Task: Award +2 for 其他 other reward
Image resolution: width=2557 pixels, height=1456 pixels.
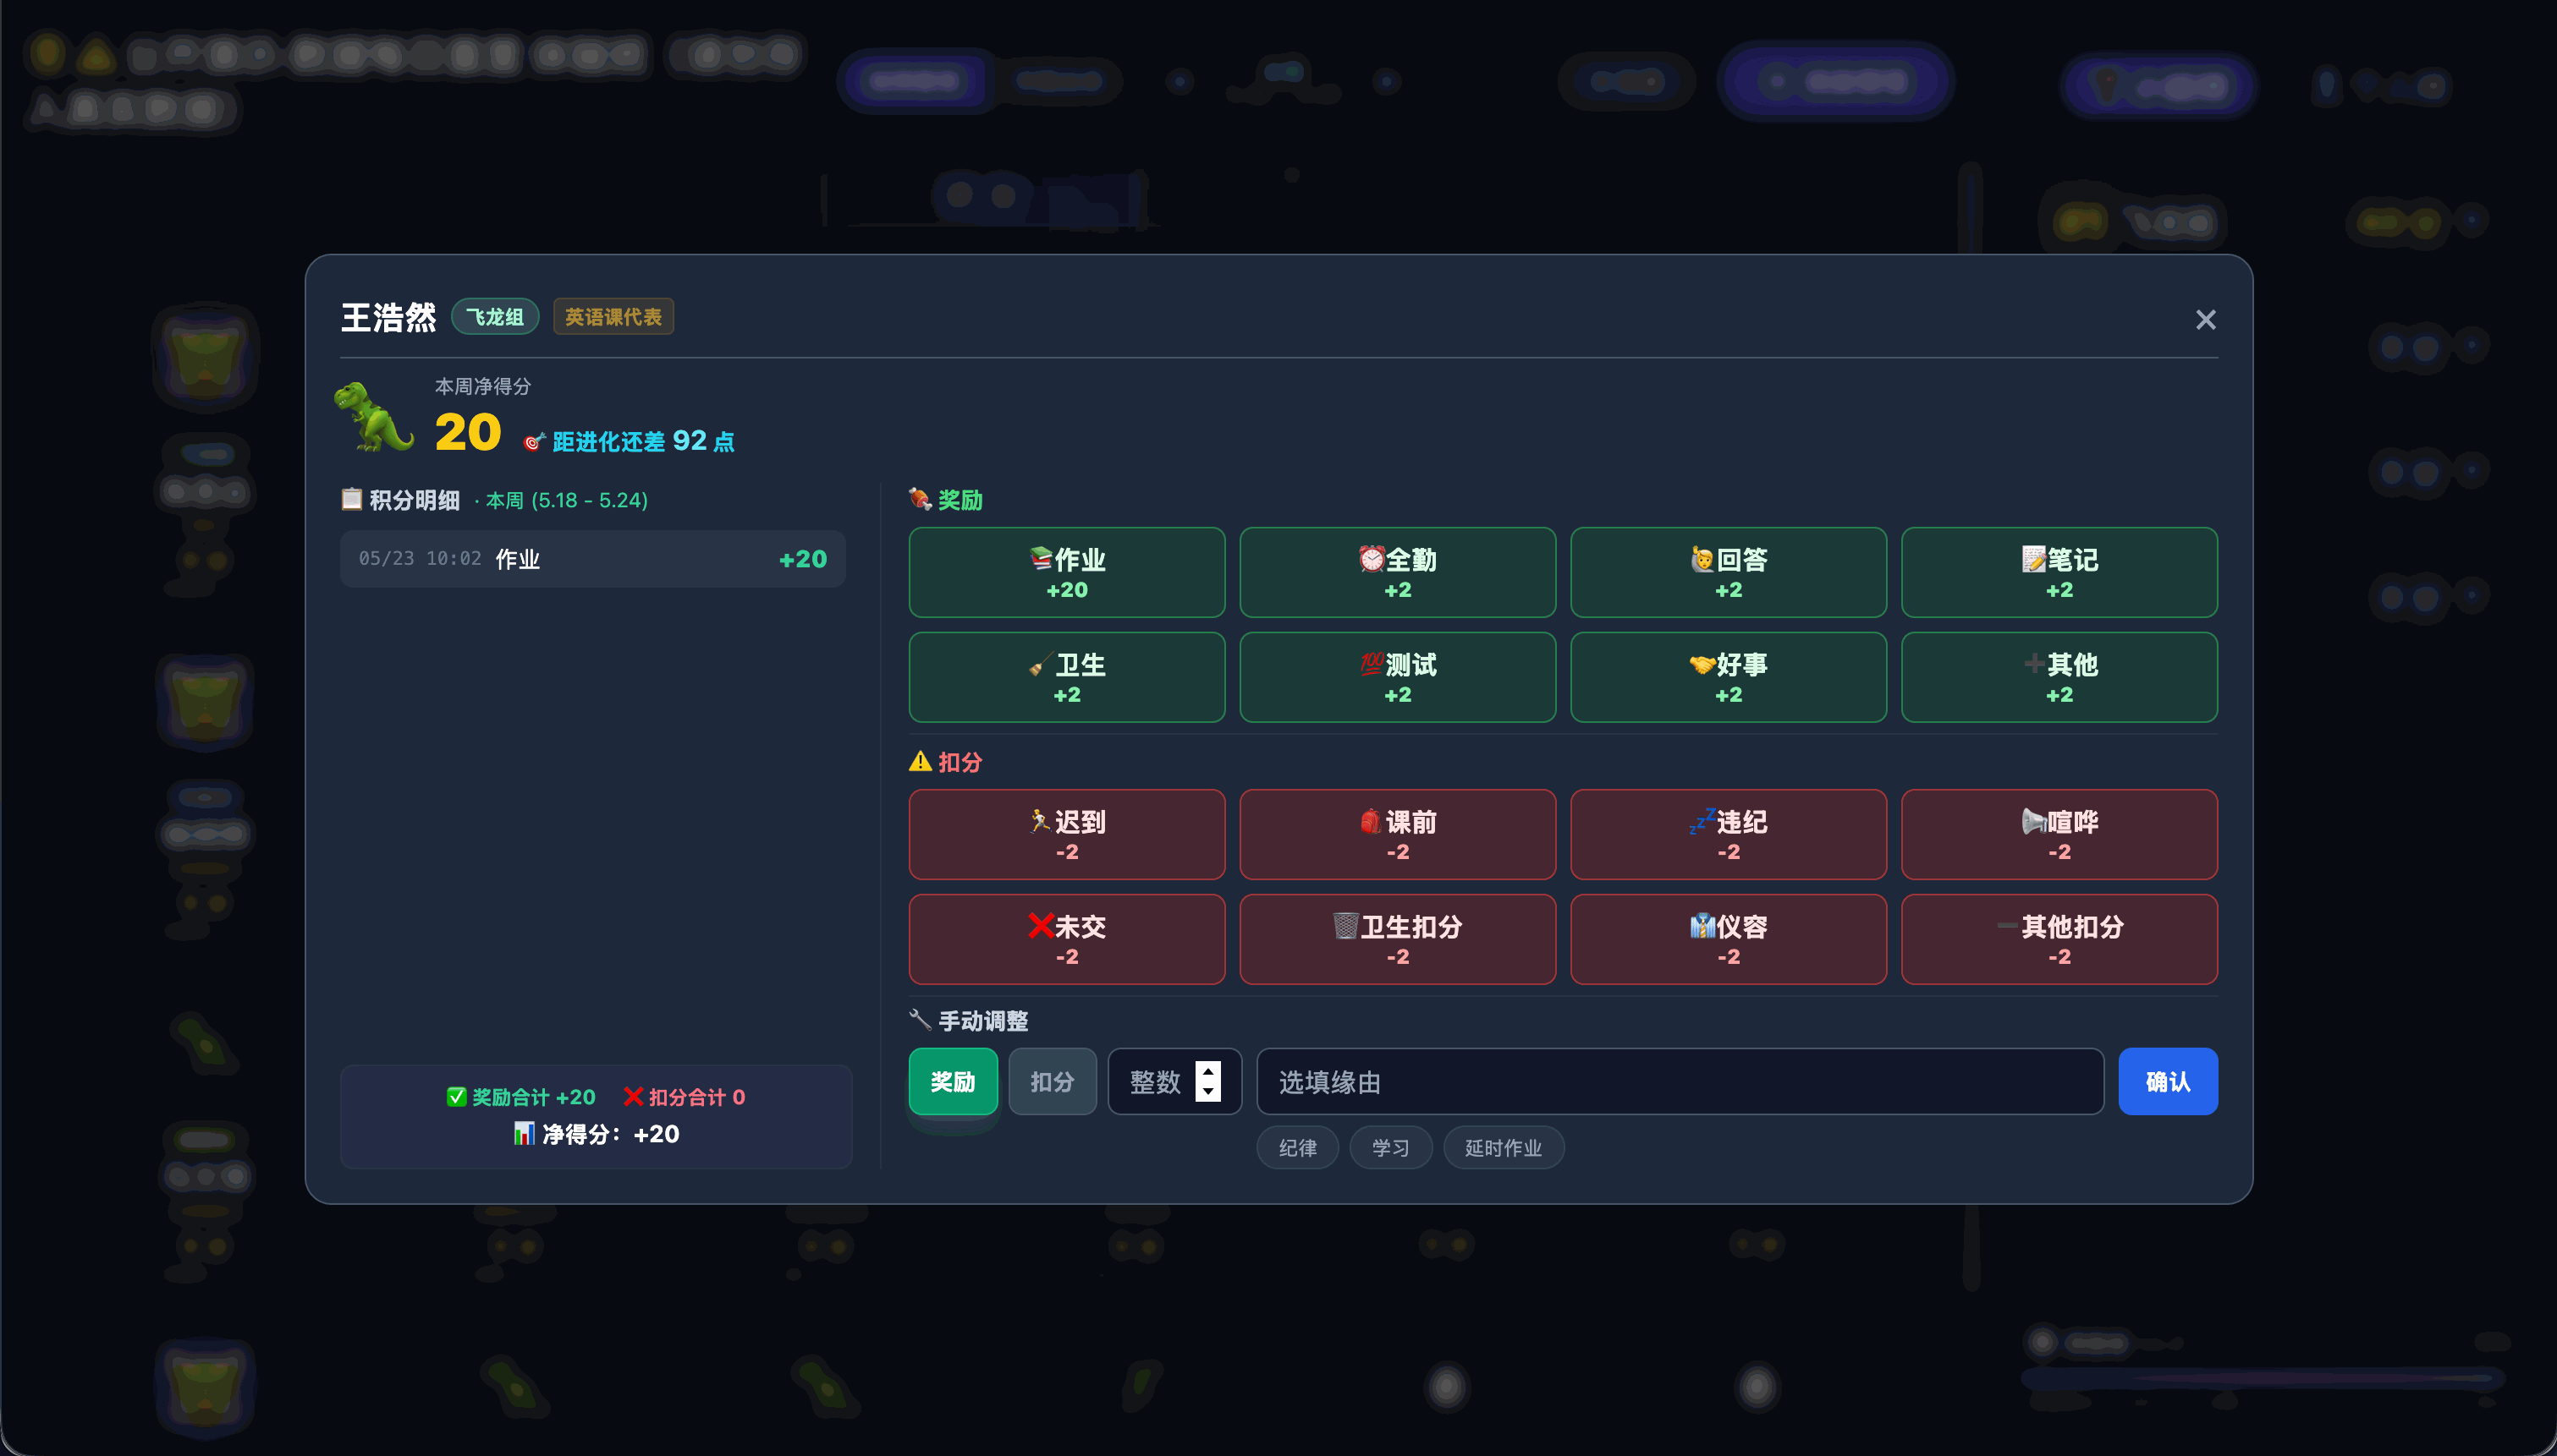Action: click(2059, 677)
